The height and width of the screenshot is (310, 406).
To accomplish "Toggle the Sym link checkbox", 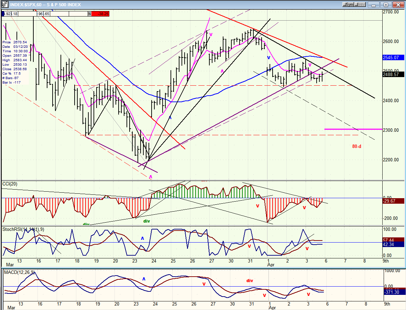I will coord(348,5).
